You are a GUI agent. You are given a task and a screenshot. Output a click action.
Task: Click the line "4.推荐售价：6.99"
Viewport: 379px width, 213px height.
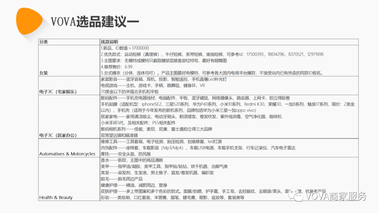(x=117, y=67)
